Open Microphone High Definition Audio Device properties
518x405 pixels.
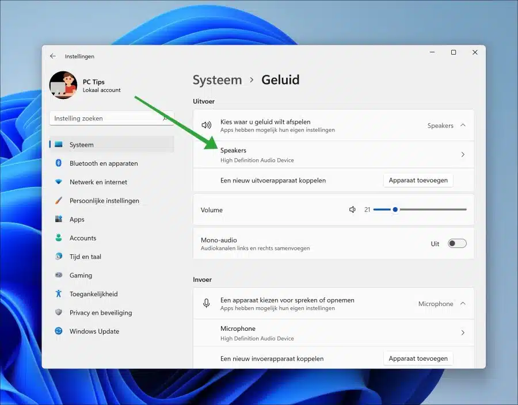click(x=334, y=333)
